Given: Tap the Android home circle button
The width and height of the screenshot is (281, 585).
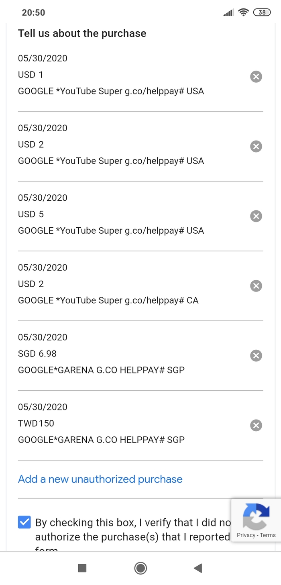Looking at the screenshot, I should 140,568.
